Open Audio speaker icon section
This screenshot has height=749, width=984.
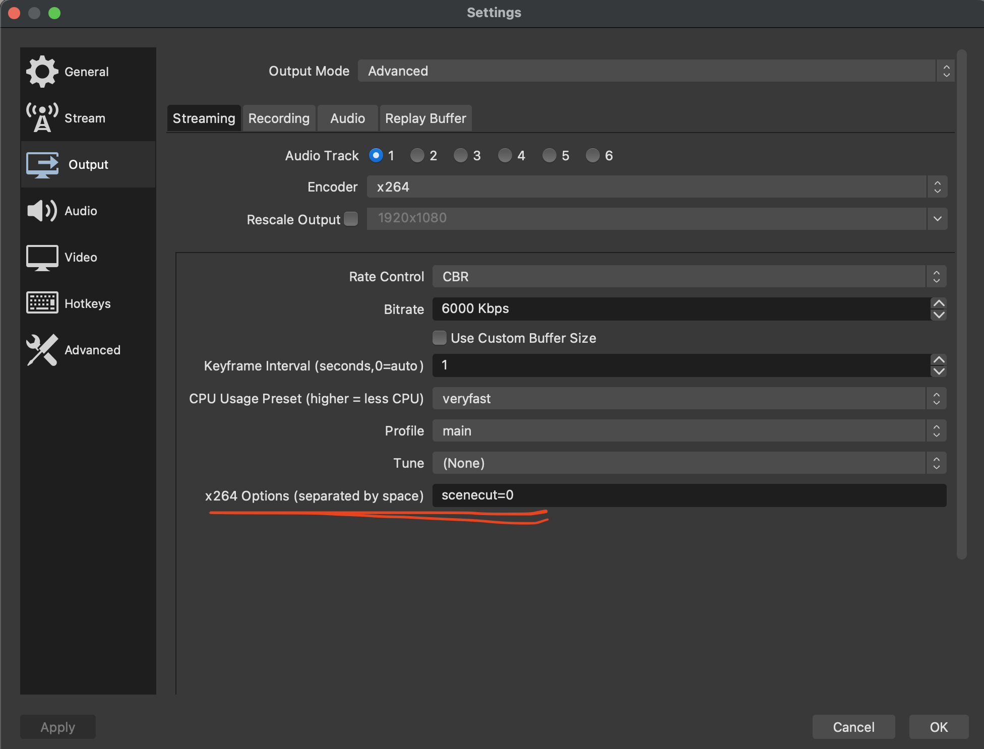[x=42, y=211]
